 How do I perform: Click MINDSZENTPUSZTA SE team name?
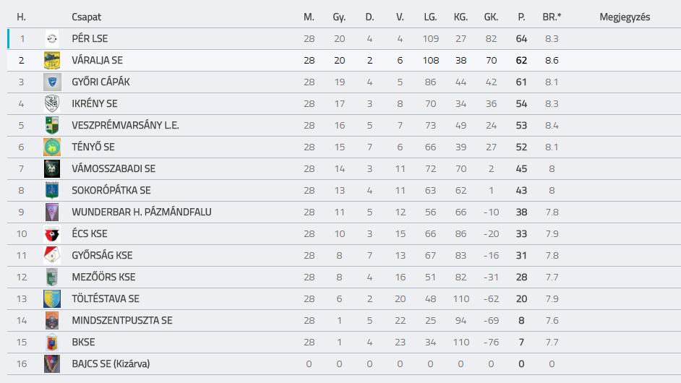coord(122,320)
